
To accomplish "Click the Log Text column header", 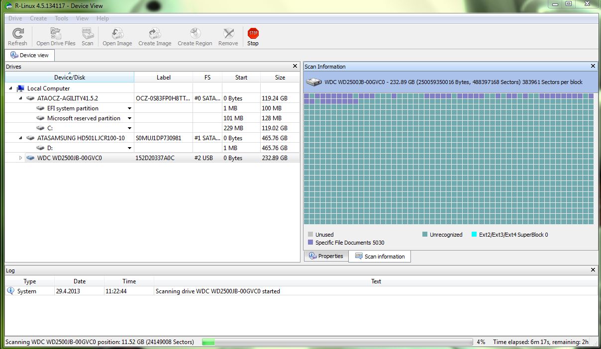I will 376,281.
